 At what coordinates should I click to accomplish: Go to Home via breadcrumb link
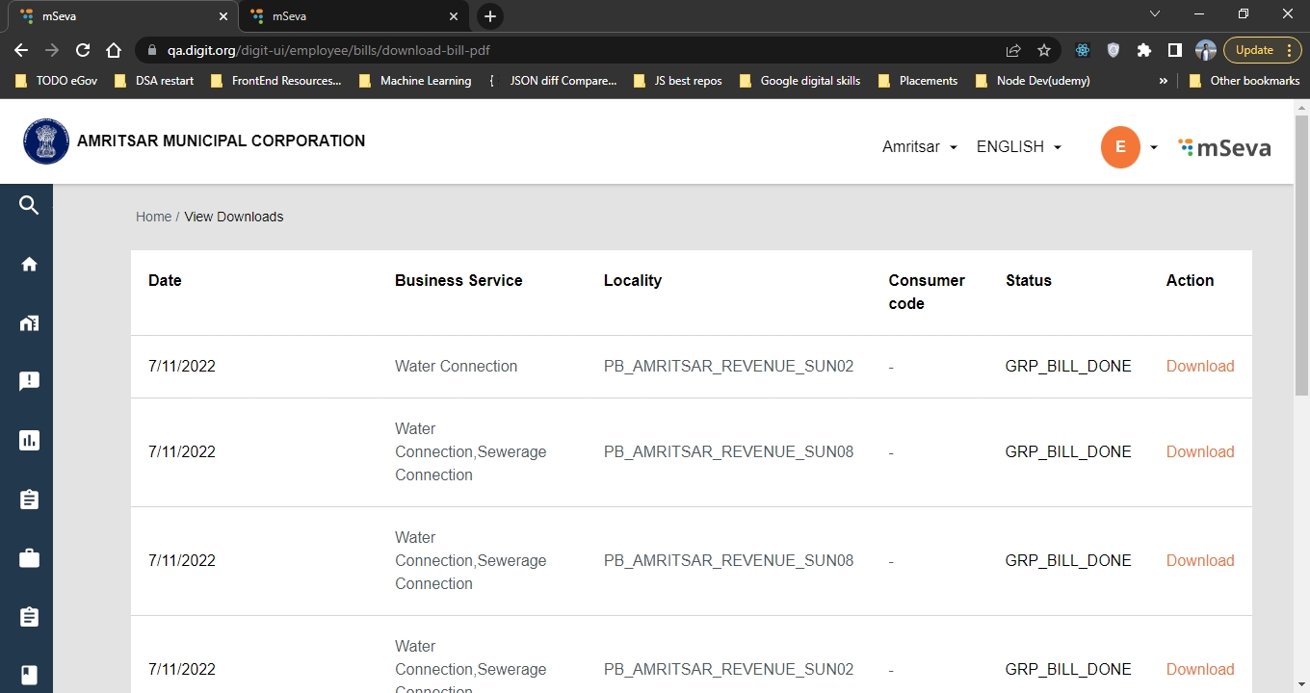click(x=153, y=217)
